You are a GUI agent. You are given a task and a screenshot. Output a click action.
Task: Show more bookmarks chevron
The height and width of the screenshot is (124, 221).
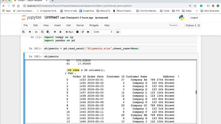click(x=196, y=11)
